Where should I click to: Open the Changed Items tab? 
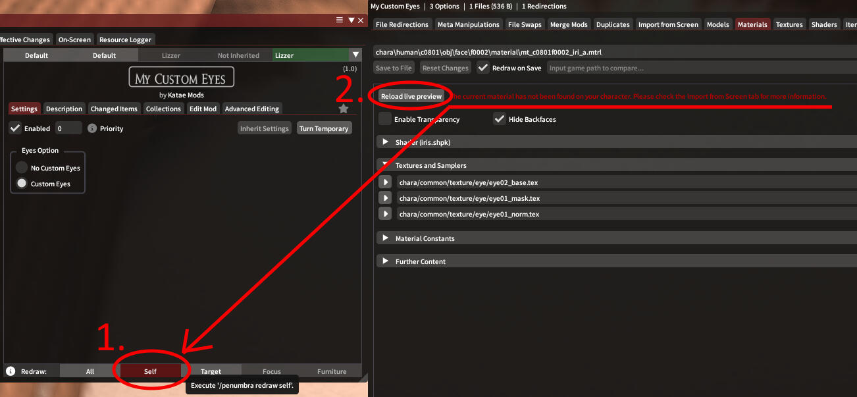[114, 109]
